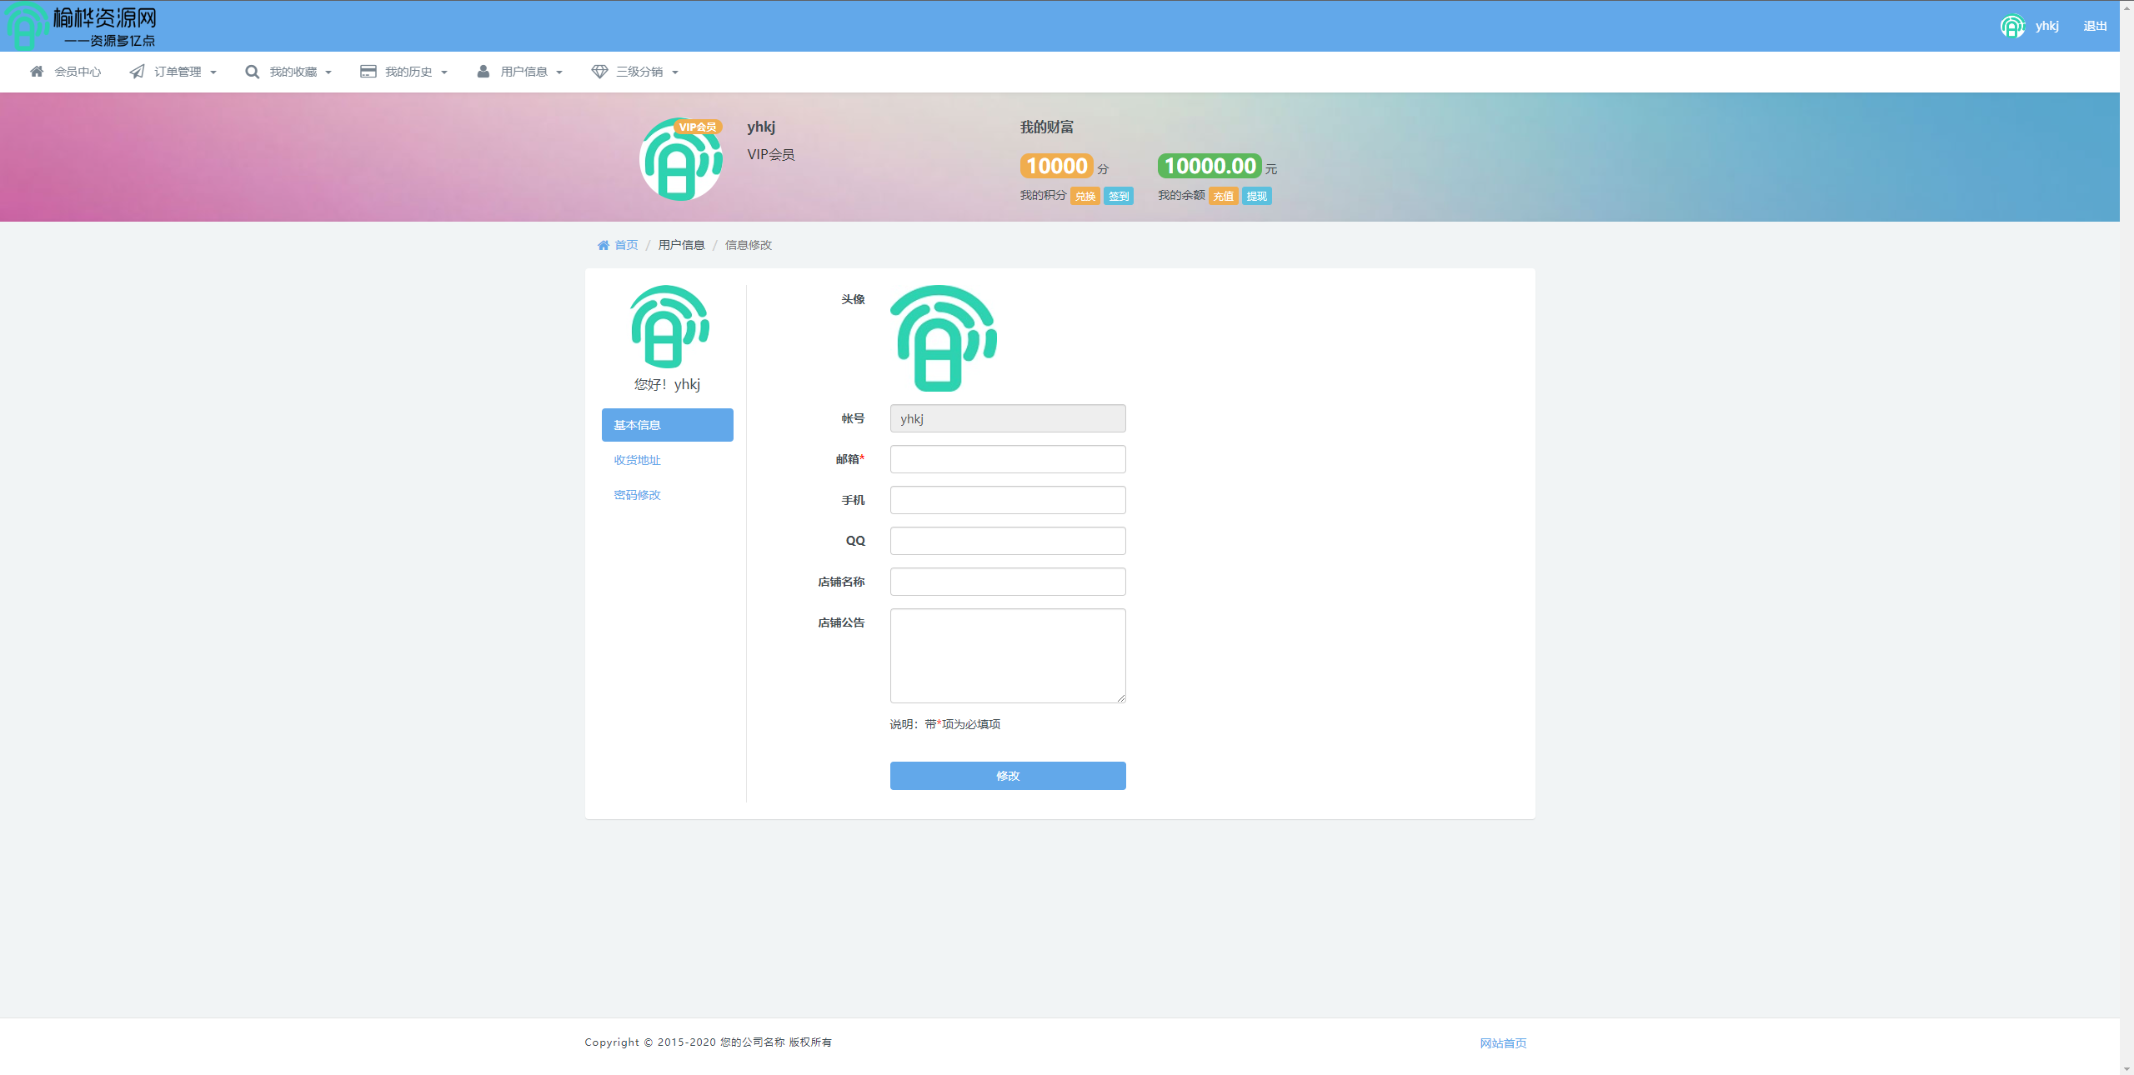Viewport: 2134px width, 1075px height.
Task: Focus the 店铺名称 input field
Action: pos(1008,582)
